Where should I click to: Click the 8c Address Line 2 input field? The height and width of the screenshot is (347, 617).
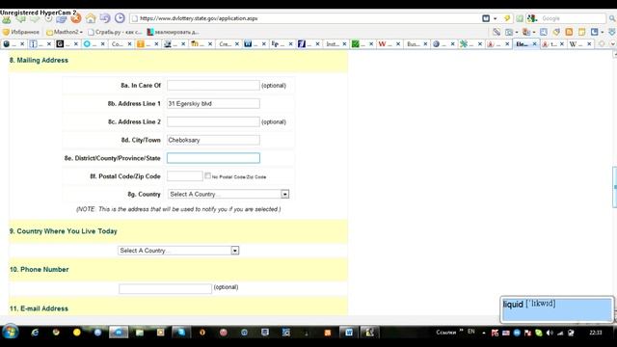click(x=213, y=121)
